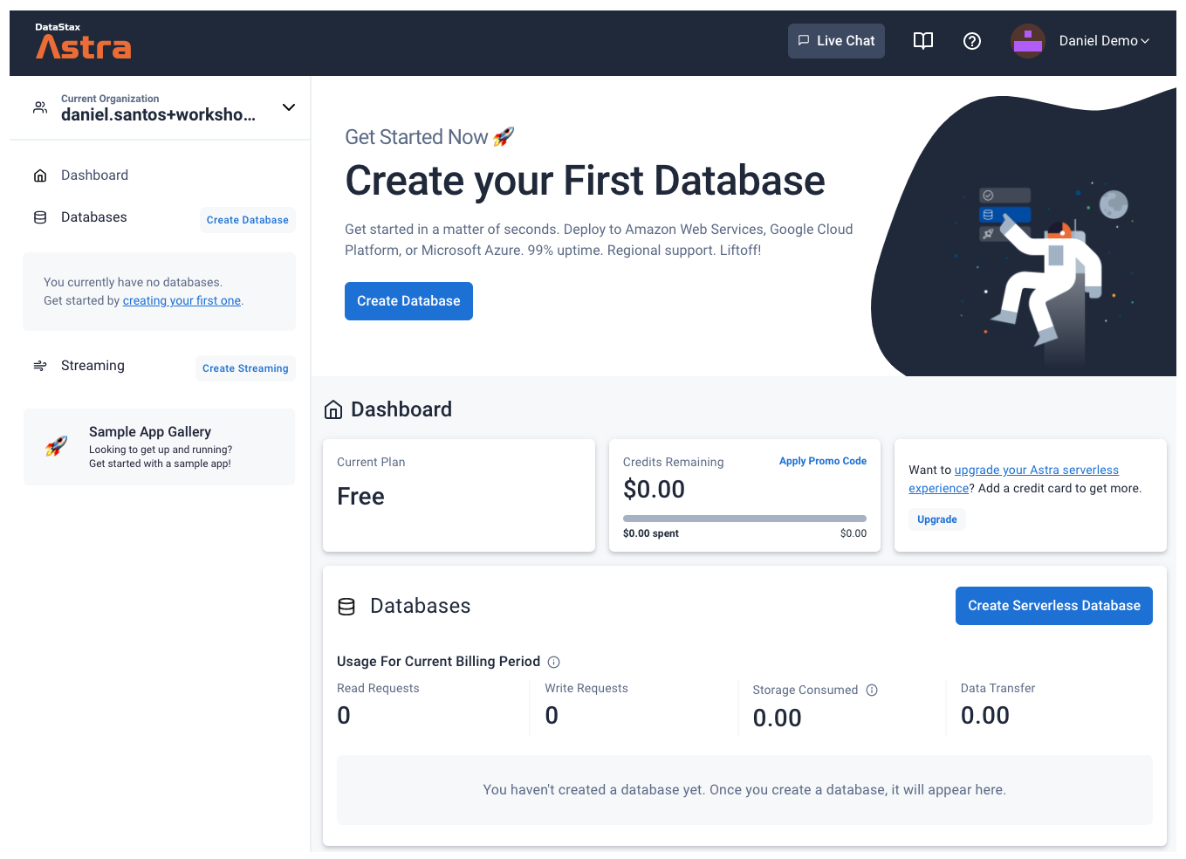Click the organization people icon
The height and width of the screenshot is (859, 1186).
pos(40,107)
